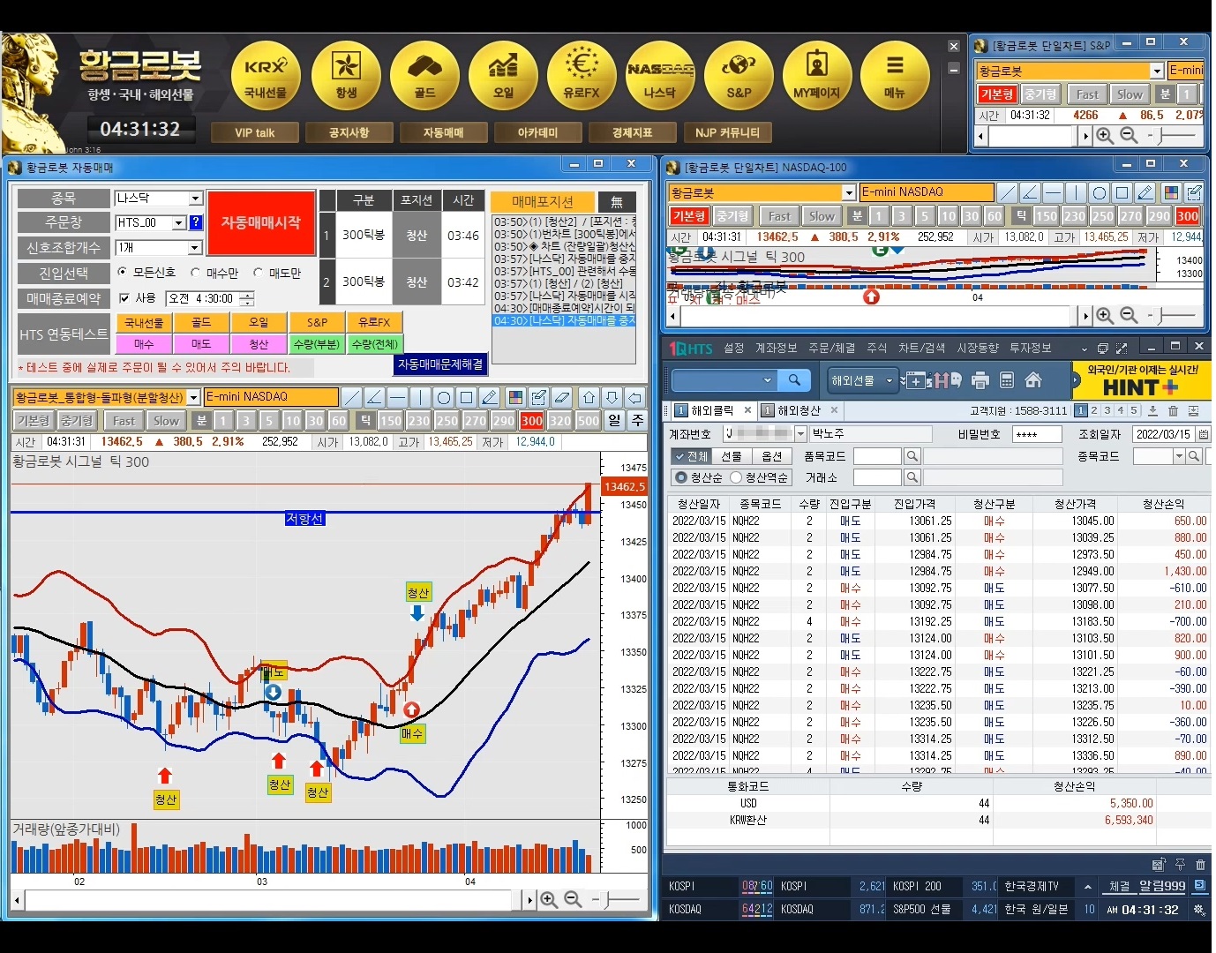This screenshot has width=1216, height=953.
Task: Expand the 계좌번호 account dropdown
Action: pos(800,434)
